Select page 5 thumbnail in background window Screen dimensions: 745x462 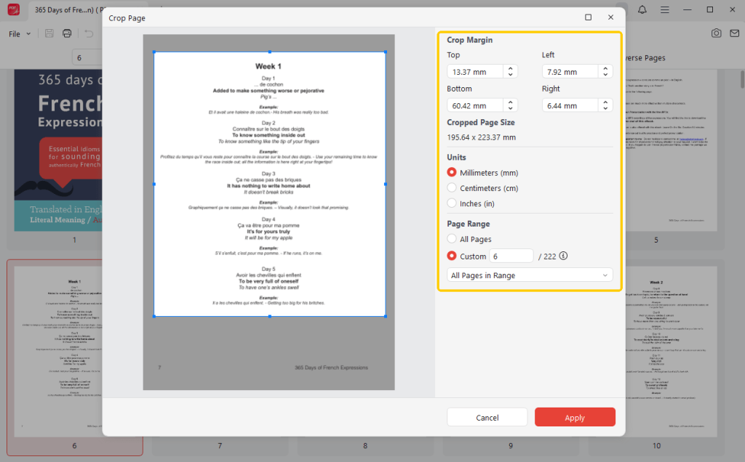(x=671, y=150)
